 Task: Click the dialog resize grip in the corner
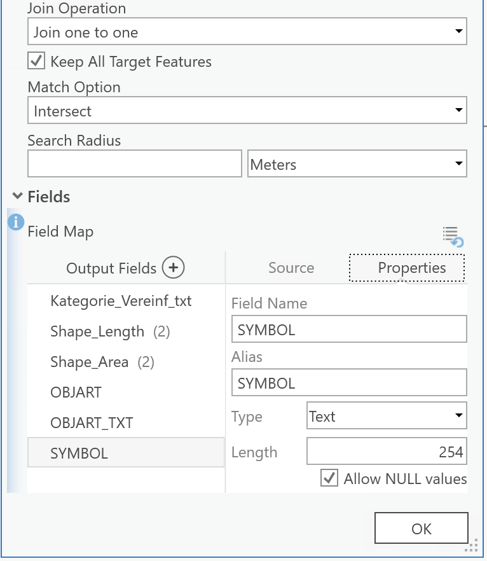click(472, 546)
